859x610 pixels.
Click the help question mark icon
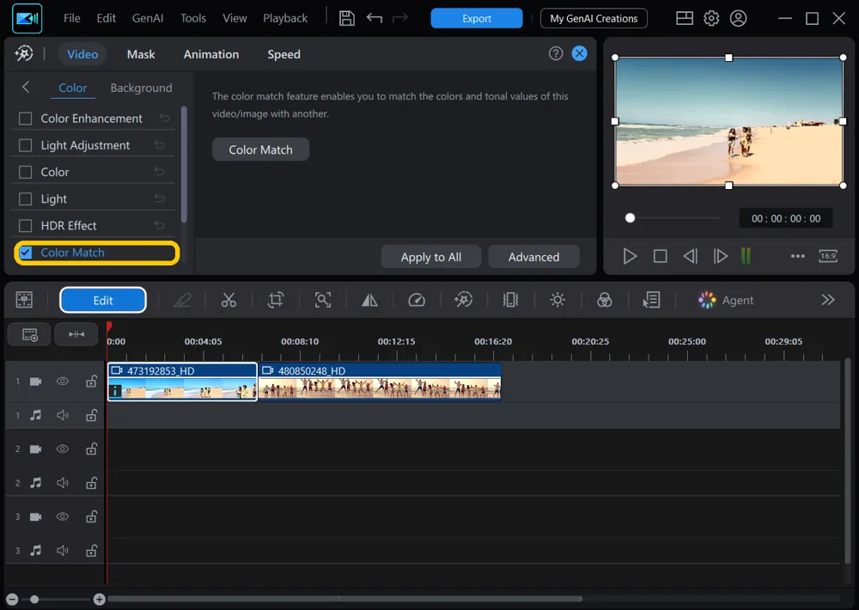pyautogui.click(x=556, y=53)
